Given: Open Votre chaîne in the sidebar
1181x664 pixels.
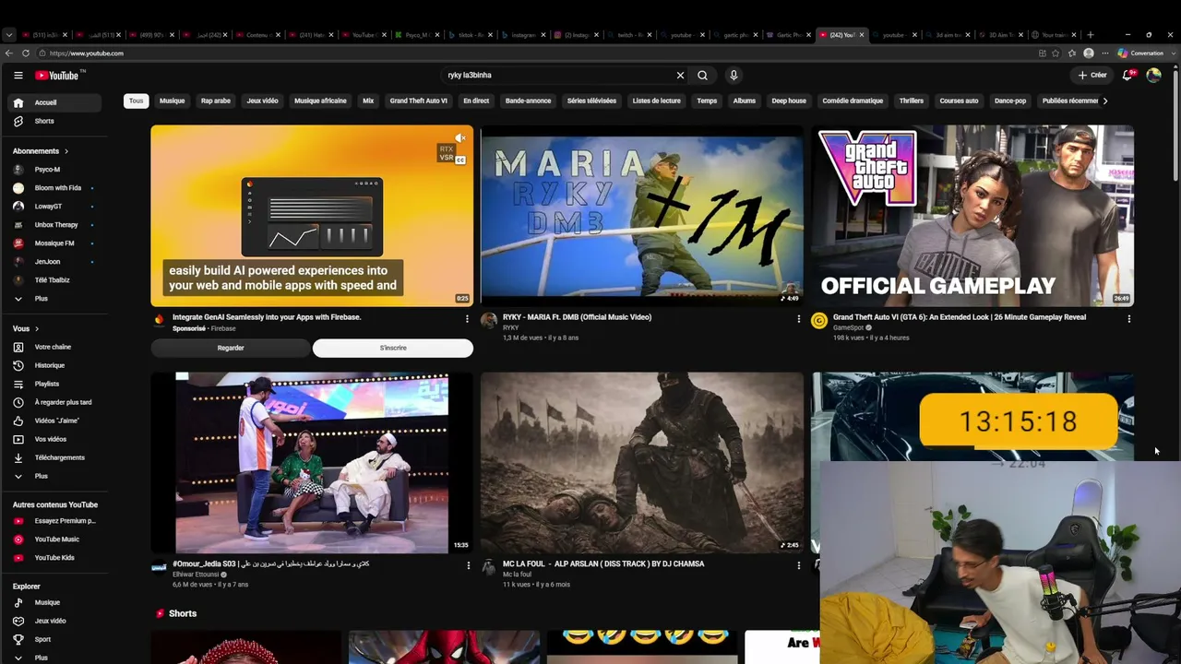Looking at the screenshot, I should click(52, 347).
